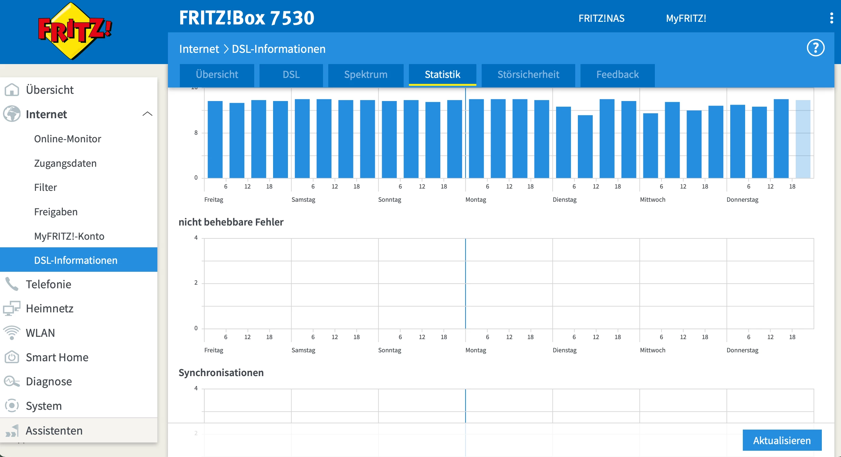Screen dimensions: 841x457
Task: Click the Telefonie phone icon
Action: pyautogui.click(x=12, y=284)
